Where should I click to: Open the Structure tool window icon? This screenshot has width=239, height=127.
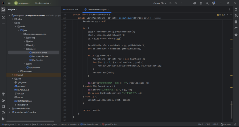(3, 18)
